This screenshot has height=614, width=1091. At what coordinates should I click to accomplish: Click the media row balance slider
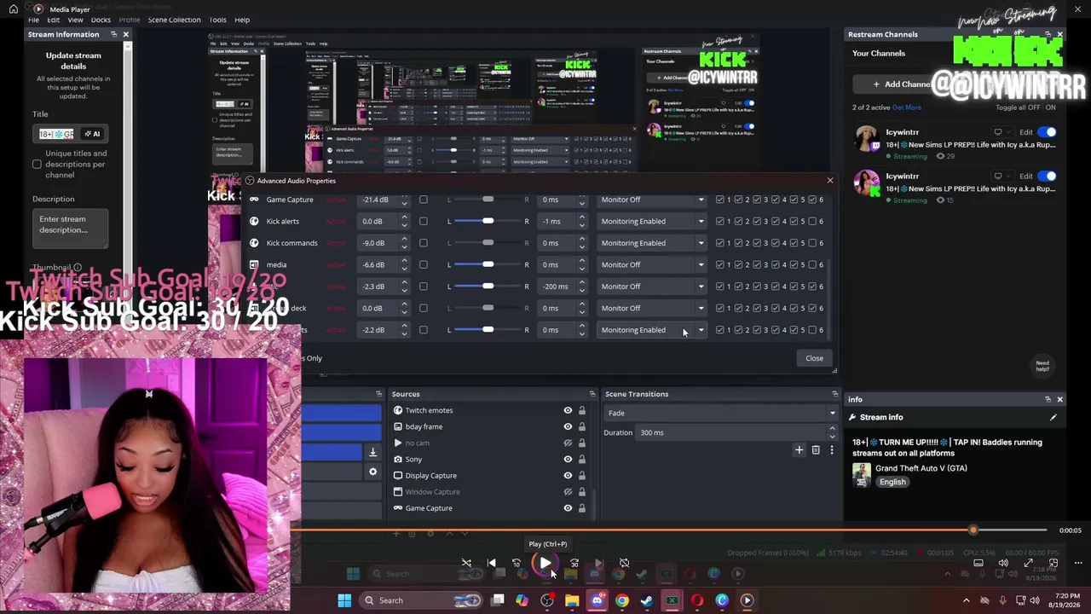coord(488,264)
